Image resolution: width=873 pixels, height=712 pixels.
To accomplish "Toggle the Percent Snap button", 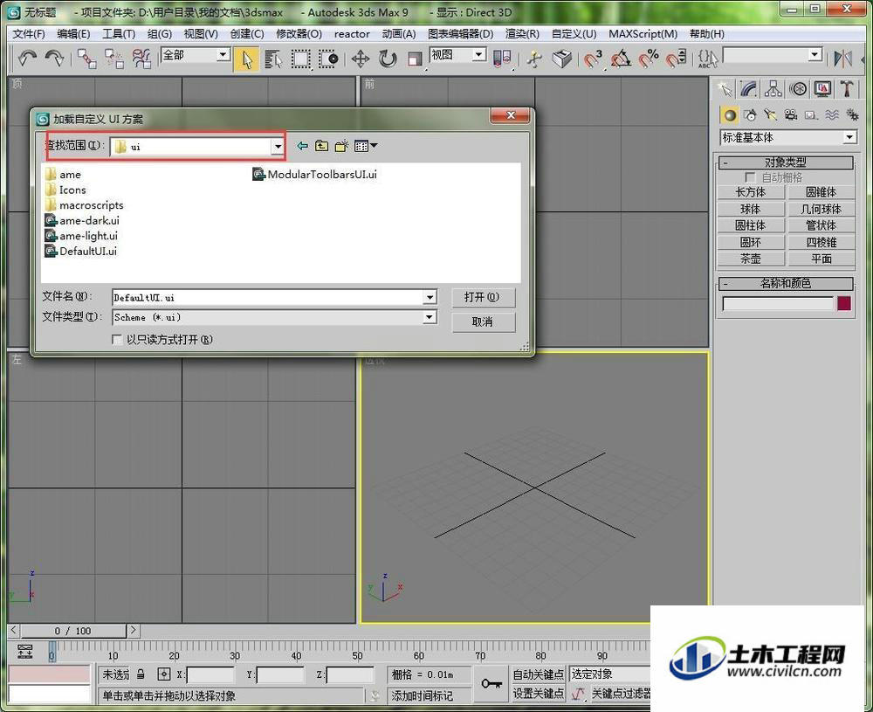I will click(649, 59).
